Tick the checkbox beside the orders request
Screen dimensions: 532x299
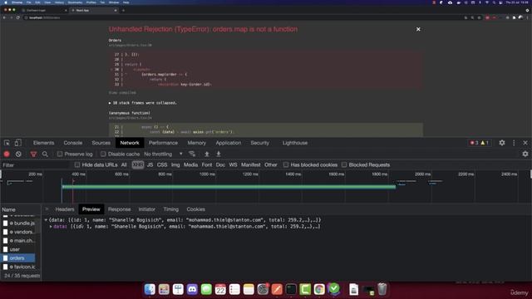tap(6, 258)
